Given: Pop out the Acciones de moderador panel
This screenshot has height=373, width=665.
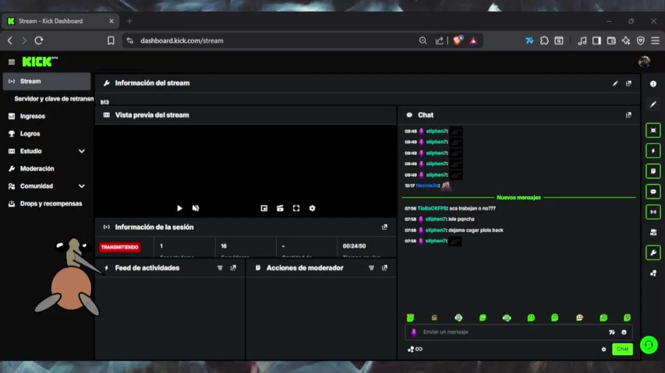Looking at the screenshot, I should (x=384, y=268).
